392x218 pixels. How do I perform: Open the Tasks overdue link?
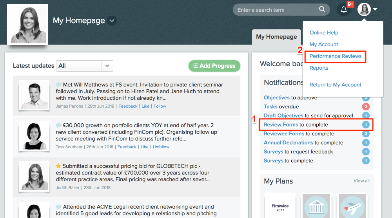pyautogui.click(x=271, y=106)
